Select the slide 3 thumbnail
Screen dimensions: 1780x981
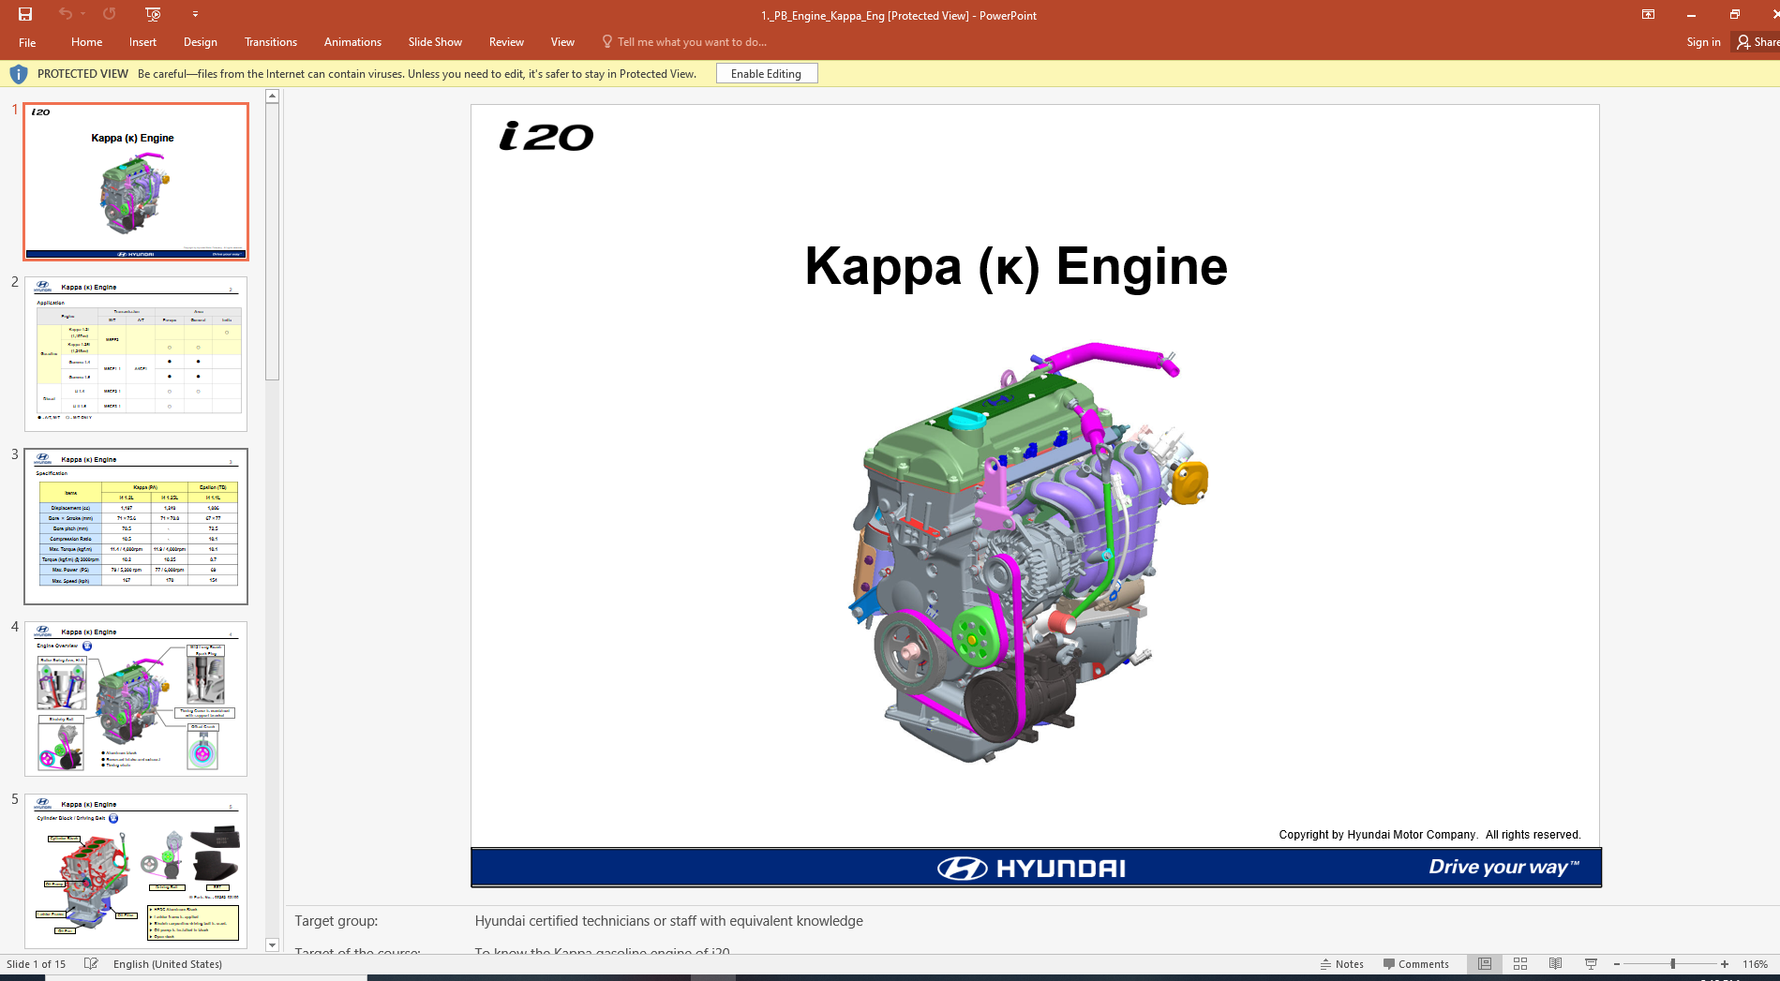point(135,526)
